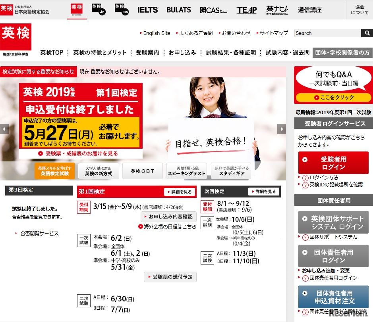The width and height of the screenshot is (373, 322).
Task: Click the main 英検 logo to go home
Action: coord(16,37)
